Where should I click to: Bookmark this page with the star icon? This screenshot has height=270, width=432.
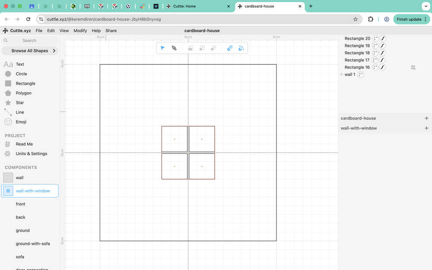click(356, 19)
